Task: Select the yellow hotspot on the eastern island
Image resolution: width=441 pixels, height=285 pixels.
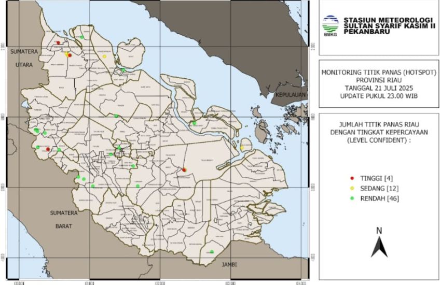Action: tap(242, 148)
